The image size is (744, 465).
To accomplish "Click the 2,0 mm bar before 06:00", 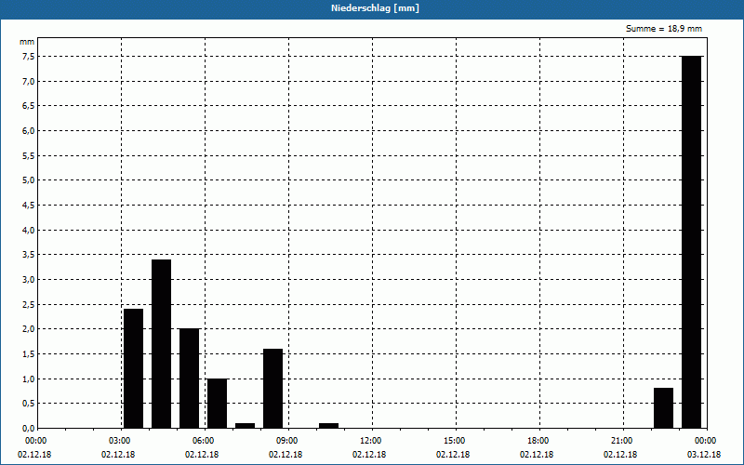I will (190, 379).
